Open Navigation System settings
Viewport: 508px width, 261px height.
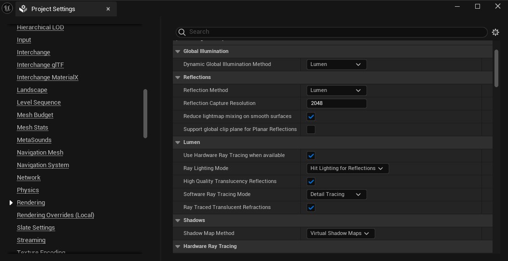click(43, 165)
